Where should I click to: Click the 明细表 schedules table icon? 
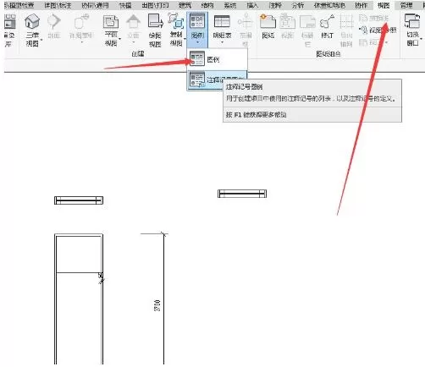(x=222, y=21)
